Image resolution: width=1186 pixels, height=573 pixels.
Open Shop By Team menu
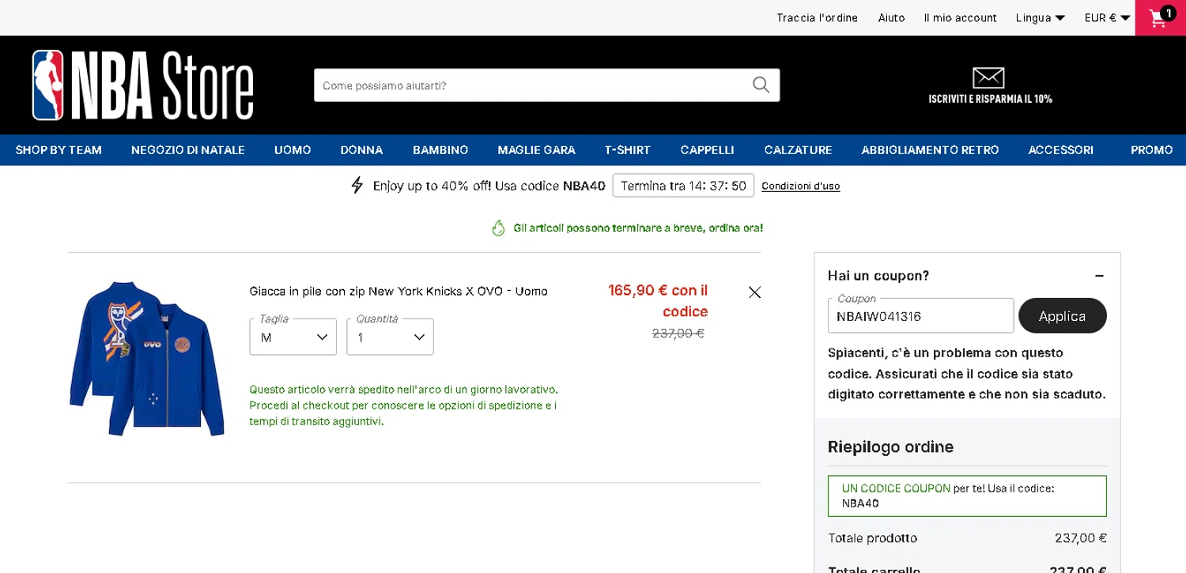(x=59, y=150)
